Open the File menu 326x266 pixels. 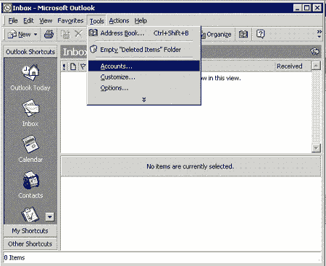pos(13,21)
